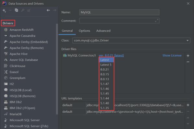Choose Latest 5 in the version list
194x129 pixels.
pyautogui.click(x=106, y=65)
